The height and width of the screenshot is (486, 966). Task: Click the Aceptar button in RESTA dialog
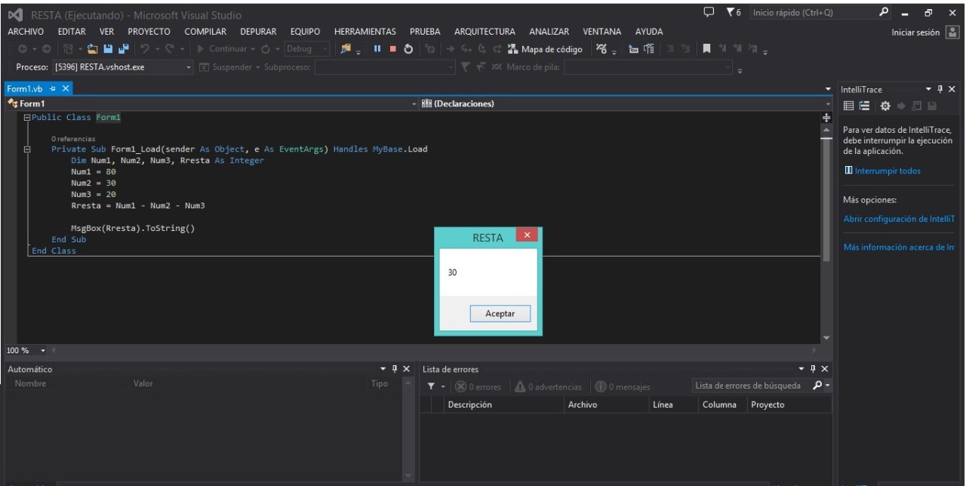click(x=500, y=313)
